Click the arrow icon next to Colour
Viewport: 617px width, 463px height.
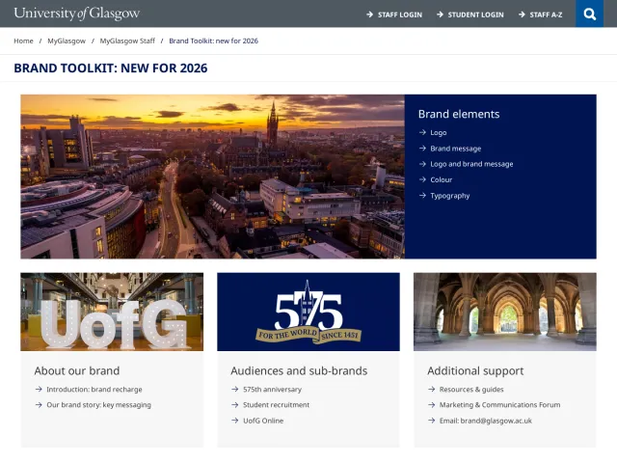(x=422, y=179)
